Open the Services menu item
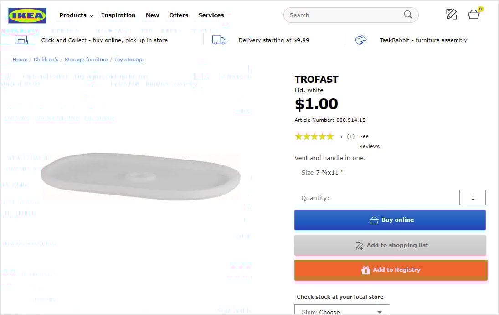 211,15
